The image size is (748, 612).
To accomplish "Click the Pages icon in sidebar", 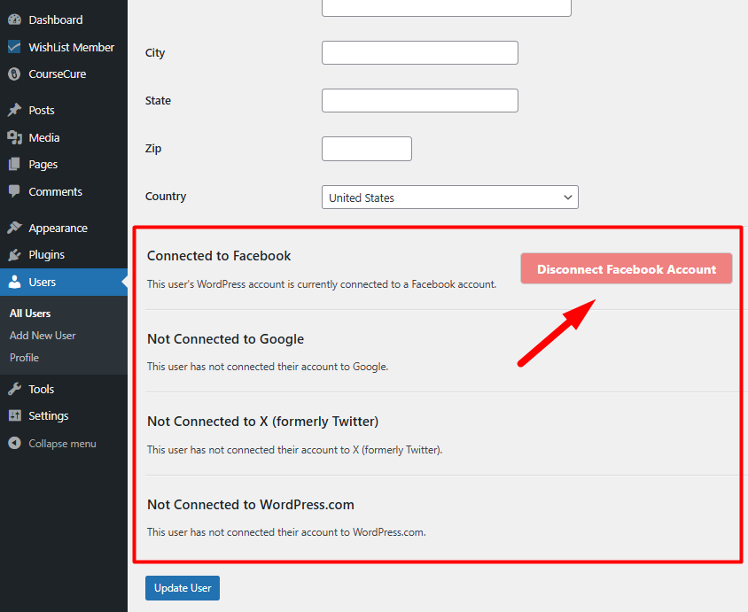I will (x=14, y=165).
